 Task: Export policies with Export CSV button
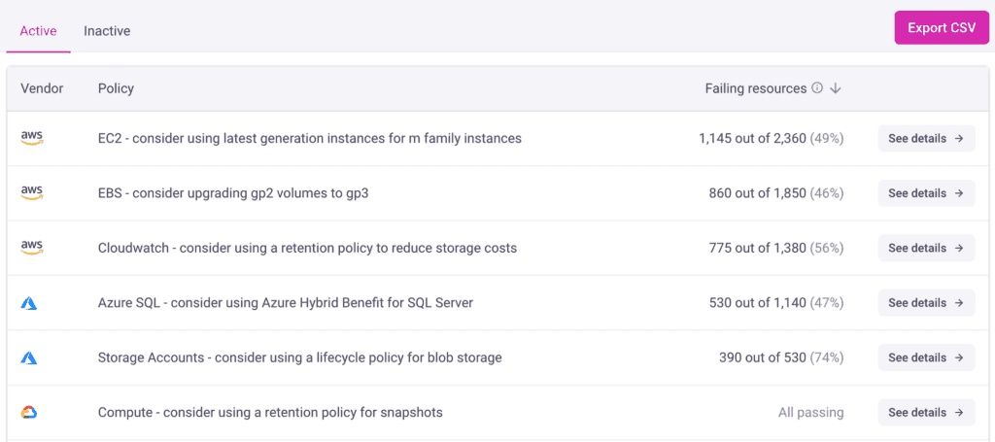coord(941,28)
